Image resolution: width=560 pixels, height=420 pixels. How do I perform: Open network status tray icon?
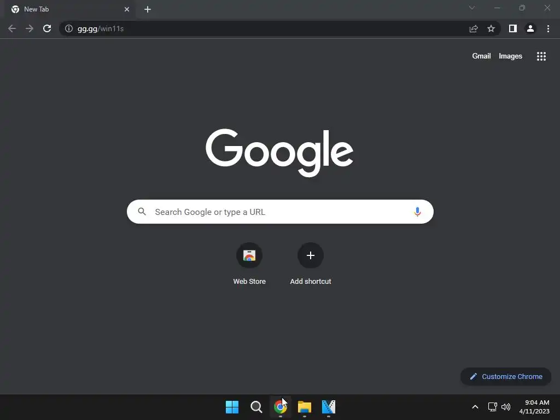coord(493,407)
